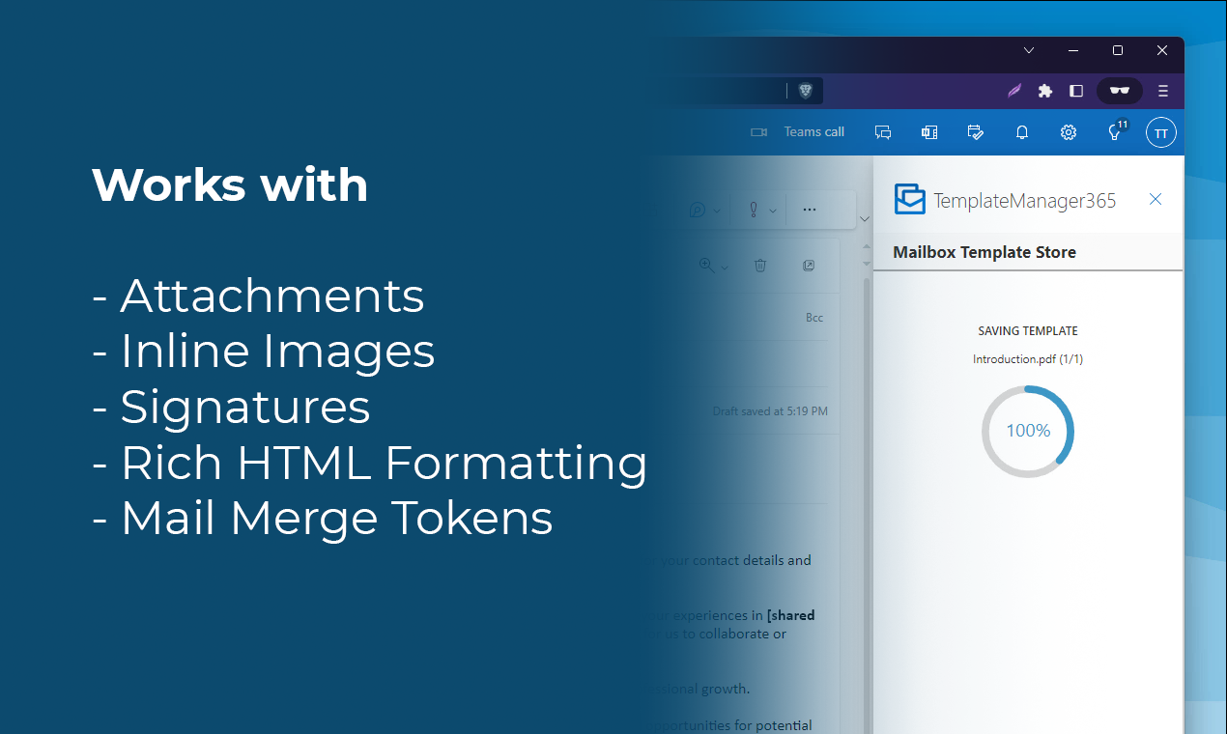
Task: Open the browser hamburger menu
Action: pos(1163,91)
